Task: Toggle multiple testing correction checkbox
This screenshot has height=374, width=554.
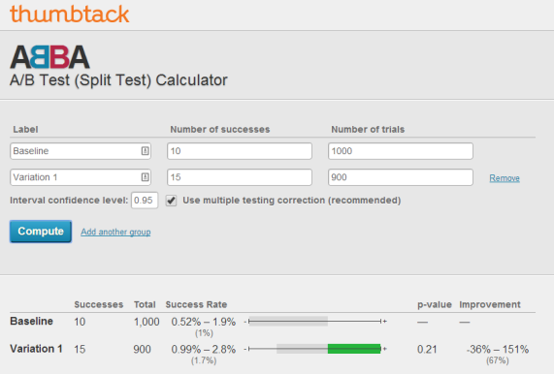Action: point(172,201)
